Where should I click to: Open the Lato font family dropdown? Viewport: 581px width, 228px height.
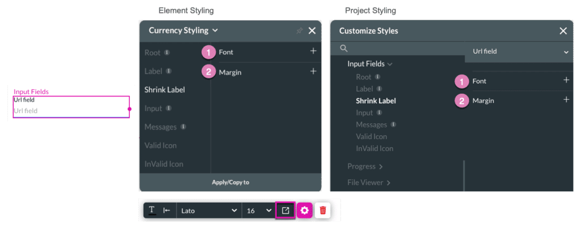click(209, 210)
